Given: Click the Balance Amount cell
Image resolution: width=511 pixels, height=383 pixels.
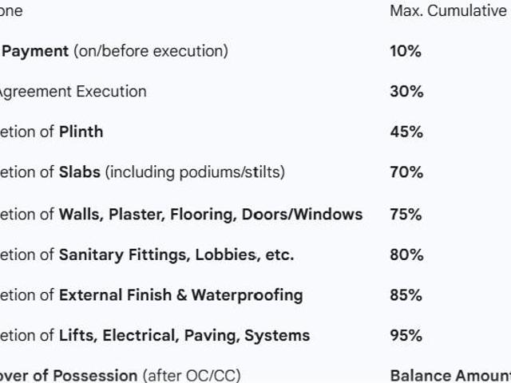Looking at the screenshot, I should click(450, 375).
